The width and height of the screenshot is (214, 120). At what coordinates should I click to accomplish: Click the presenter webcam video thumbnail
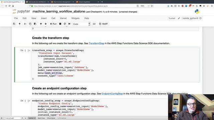click(x=191, y=107)
